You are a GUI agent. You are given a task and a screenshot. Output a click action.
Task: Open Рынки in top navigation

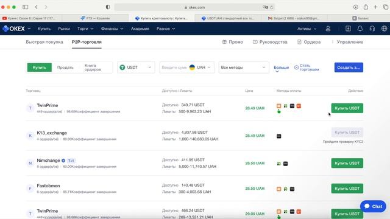pyautogui.click(x=64, y=29)
